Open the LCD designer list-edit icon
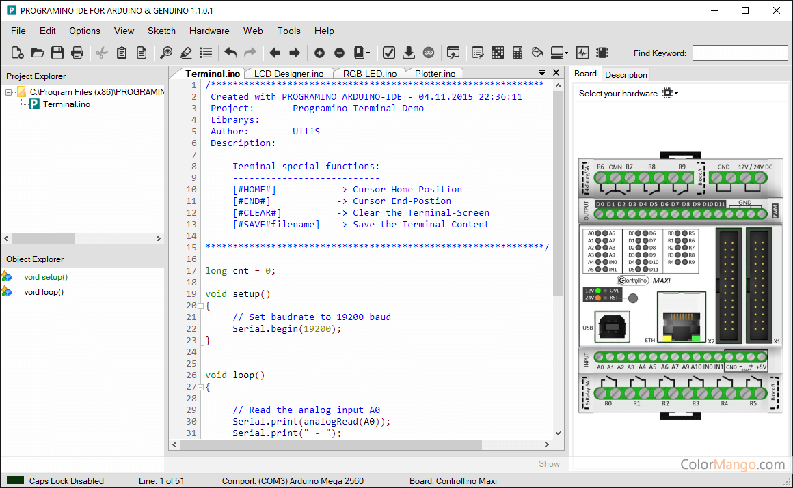The height and width of the screenshot is (488, 793). point(477,53)
